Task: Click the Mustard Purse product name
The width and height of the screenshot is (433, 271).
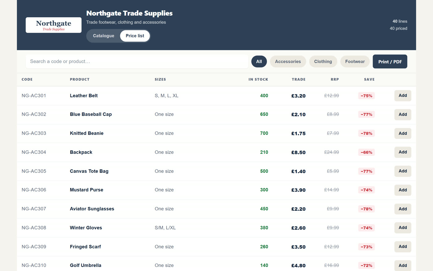Action: point(87,190)
